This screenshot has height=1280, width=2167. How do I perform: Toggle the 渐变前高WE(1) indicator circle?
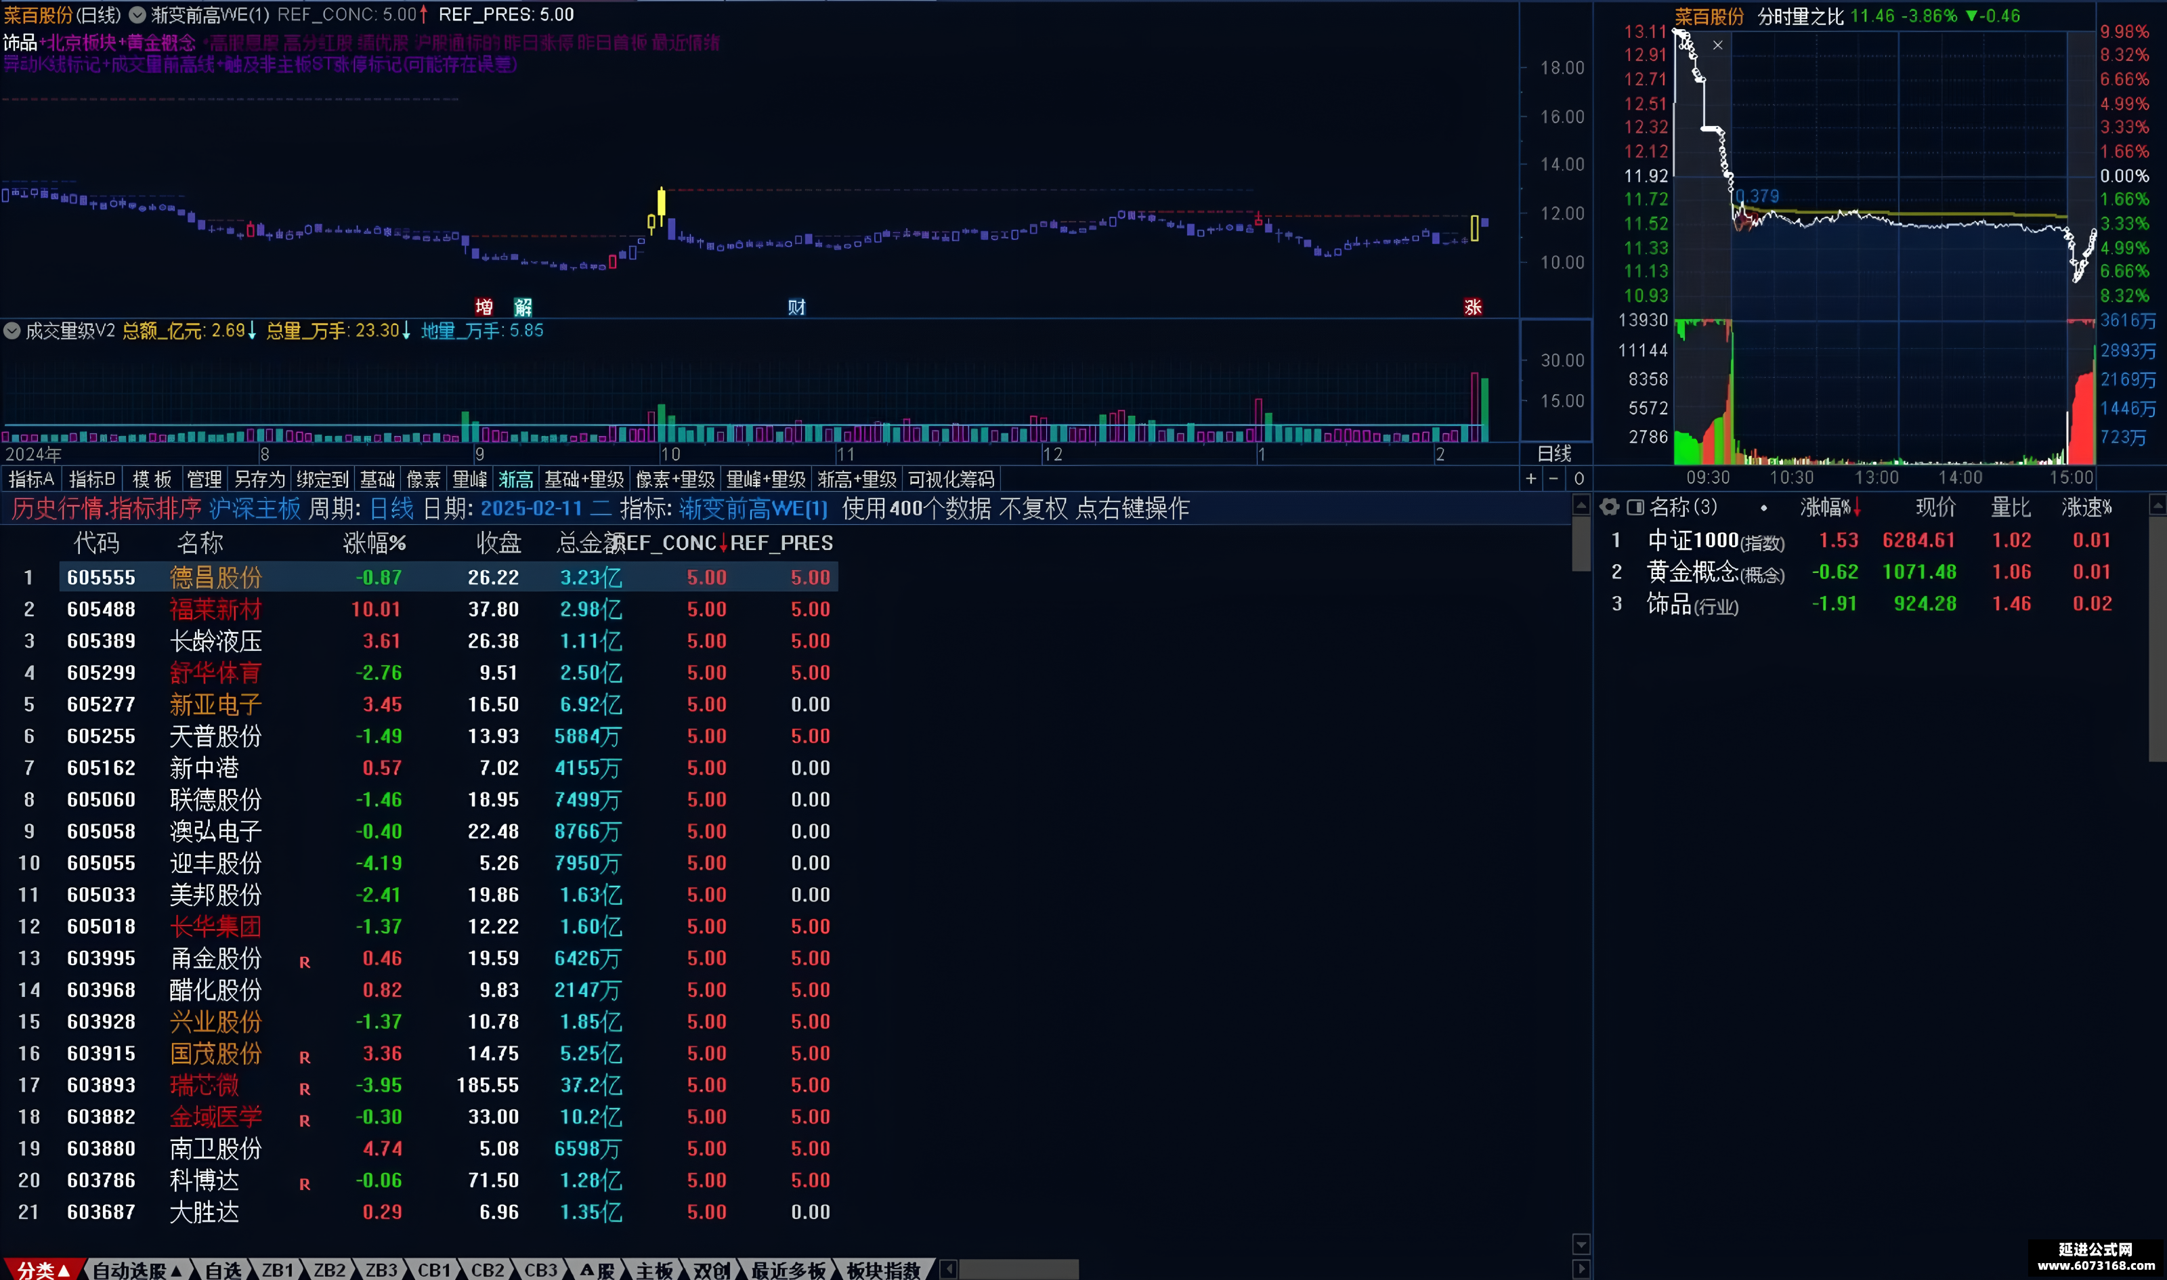click(137, 15)
